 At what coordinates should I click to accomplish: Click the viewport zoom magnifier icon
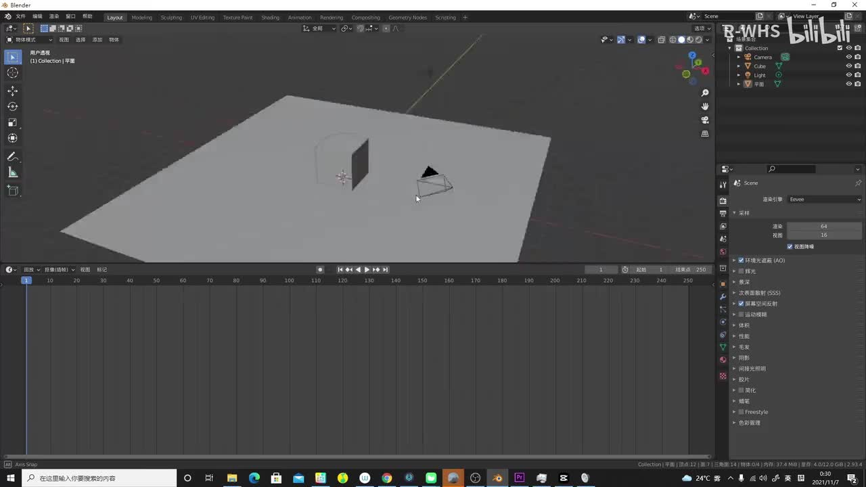pyautogui.click(x=705, y=93)
